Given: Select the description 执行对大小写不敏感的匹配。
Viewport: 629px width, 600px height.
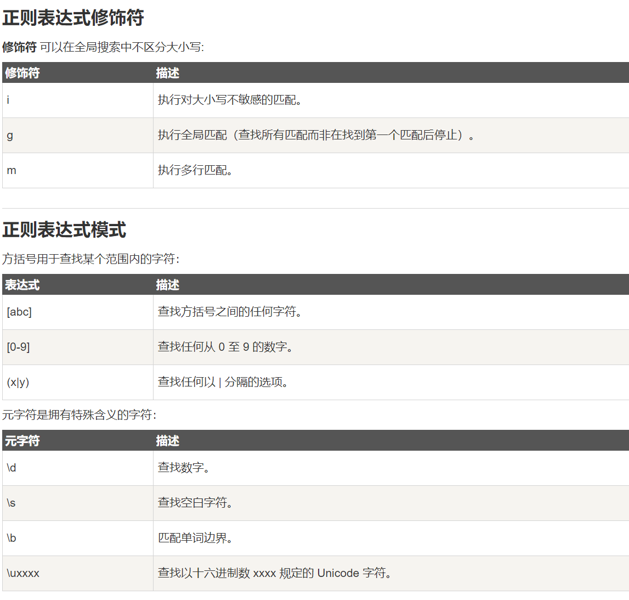Looking at the screenshot, I should 230,99.
